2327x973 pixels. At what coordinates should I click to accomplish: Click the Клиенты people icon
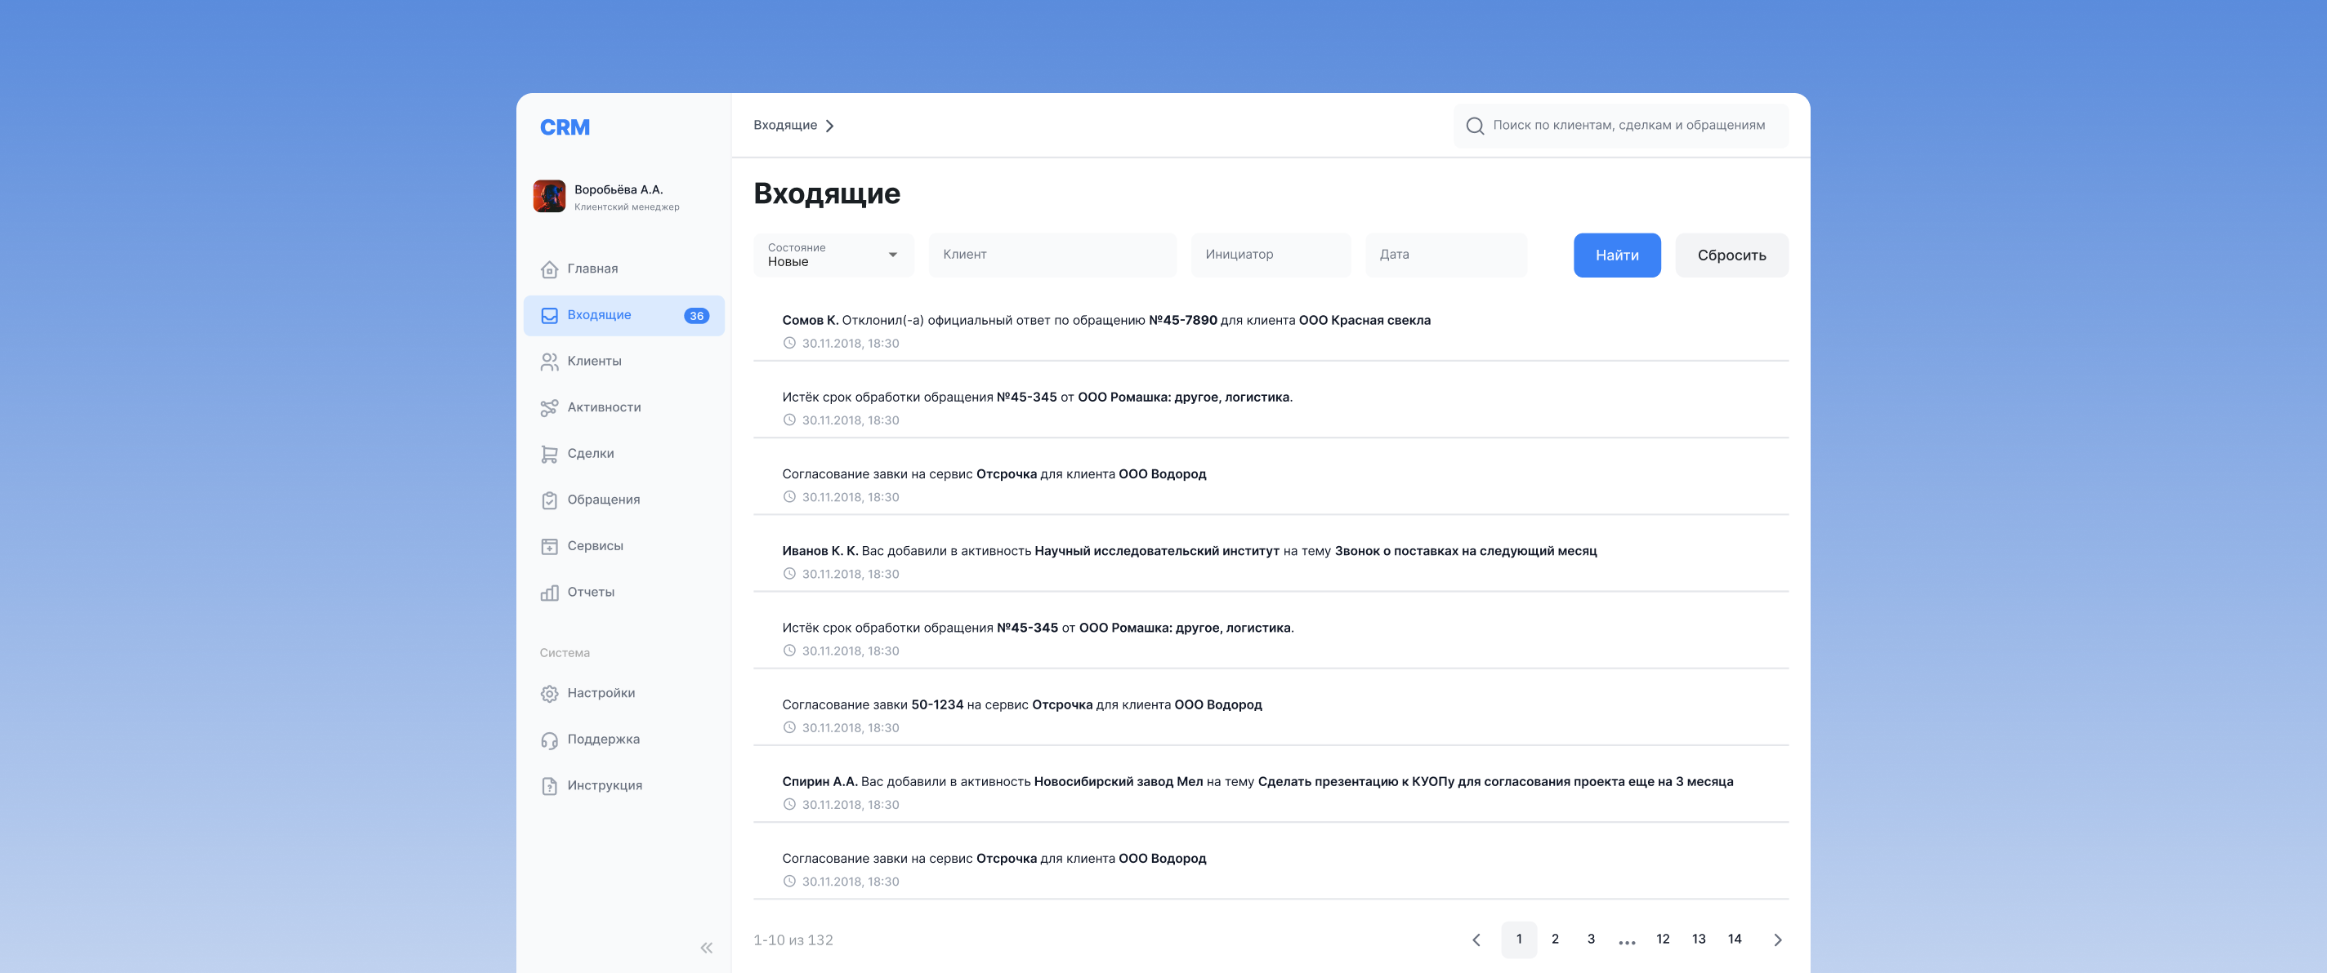click(x=549, y=361)
